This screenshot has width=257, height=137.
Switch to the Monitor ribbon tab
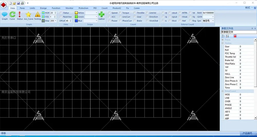click(x=69, y=8)
